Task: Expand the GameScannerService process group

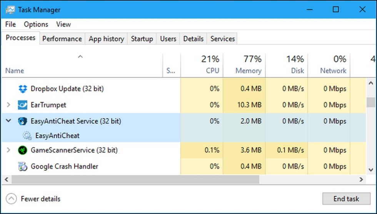Action: pyautogui.click(x=9, y=150)
